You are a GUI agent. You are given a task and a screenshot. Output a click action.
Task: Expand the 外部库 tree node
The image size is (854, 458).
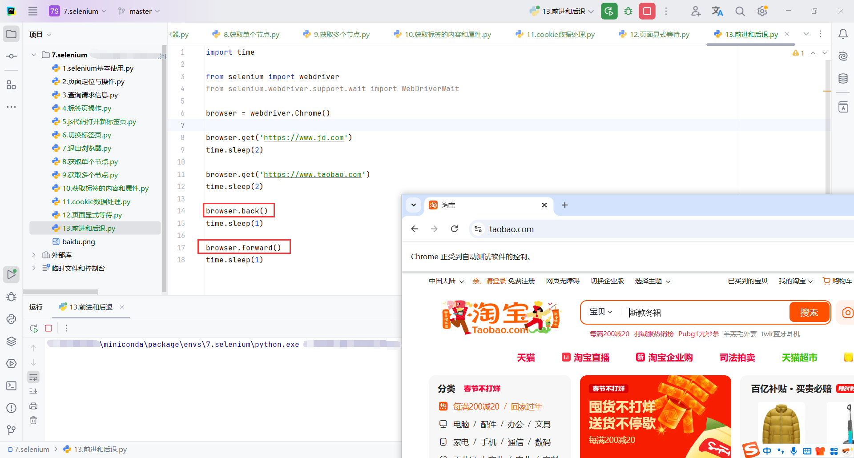pos(34,255)
